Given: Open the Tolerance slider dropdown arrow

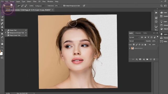Looking at the screenshot, I should 60,6.
